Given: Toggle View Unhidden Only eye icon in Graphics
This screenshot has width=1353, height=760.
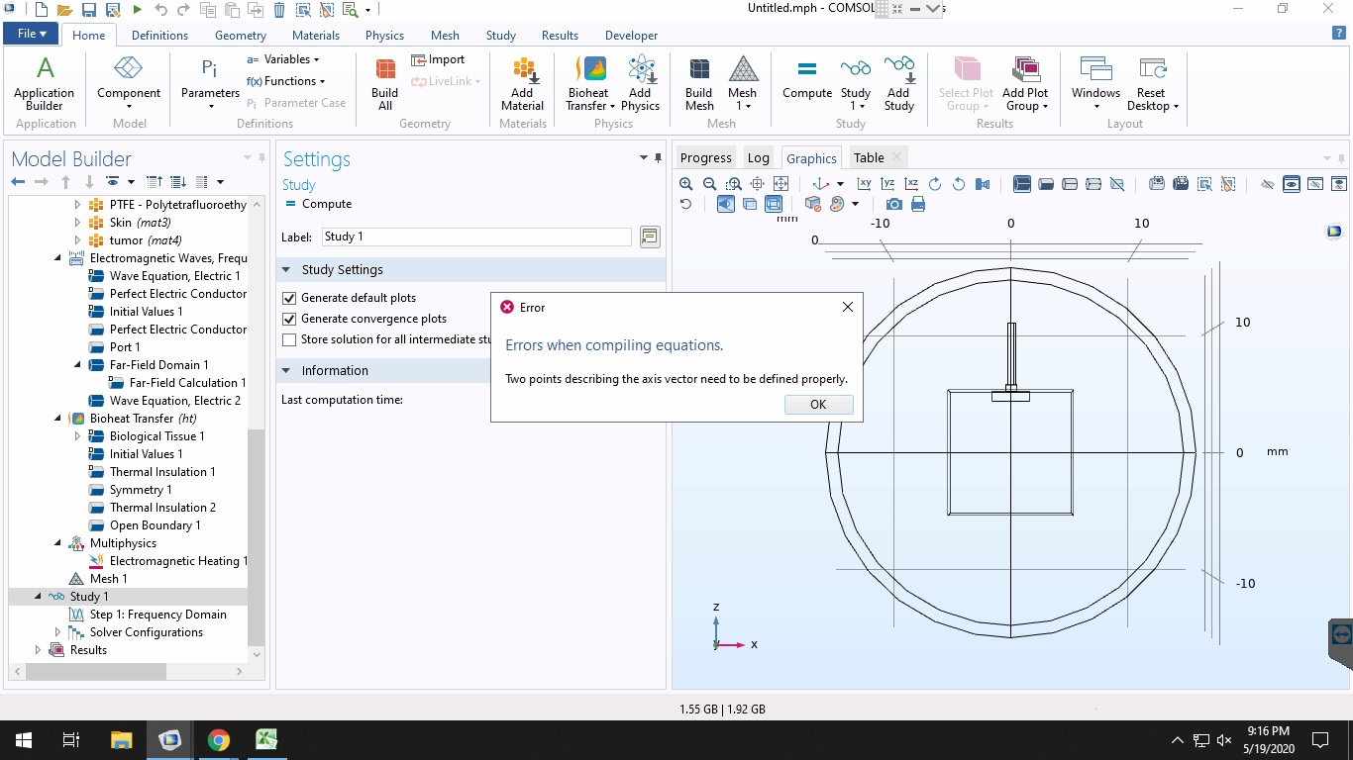Looking at the screenshot, I should point(1292,184).
